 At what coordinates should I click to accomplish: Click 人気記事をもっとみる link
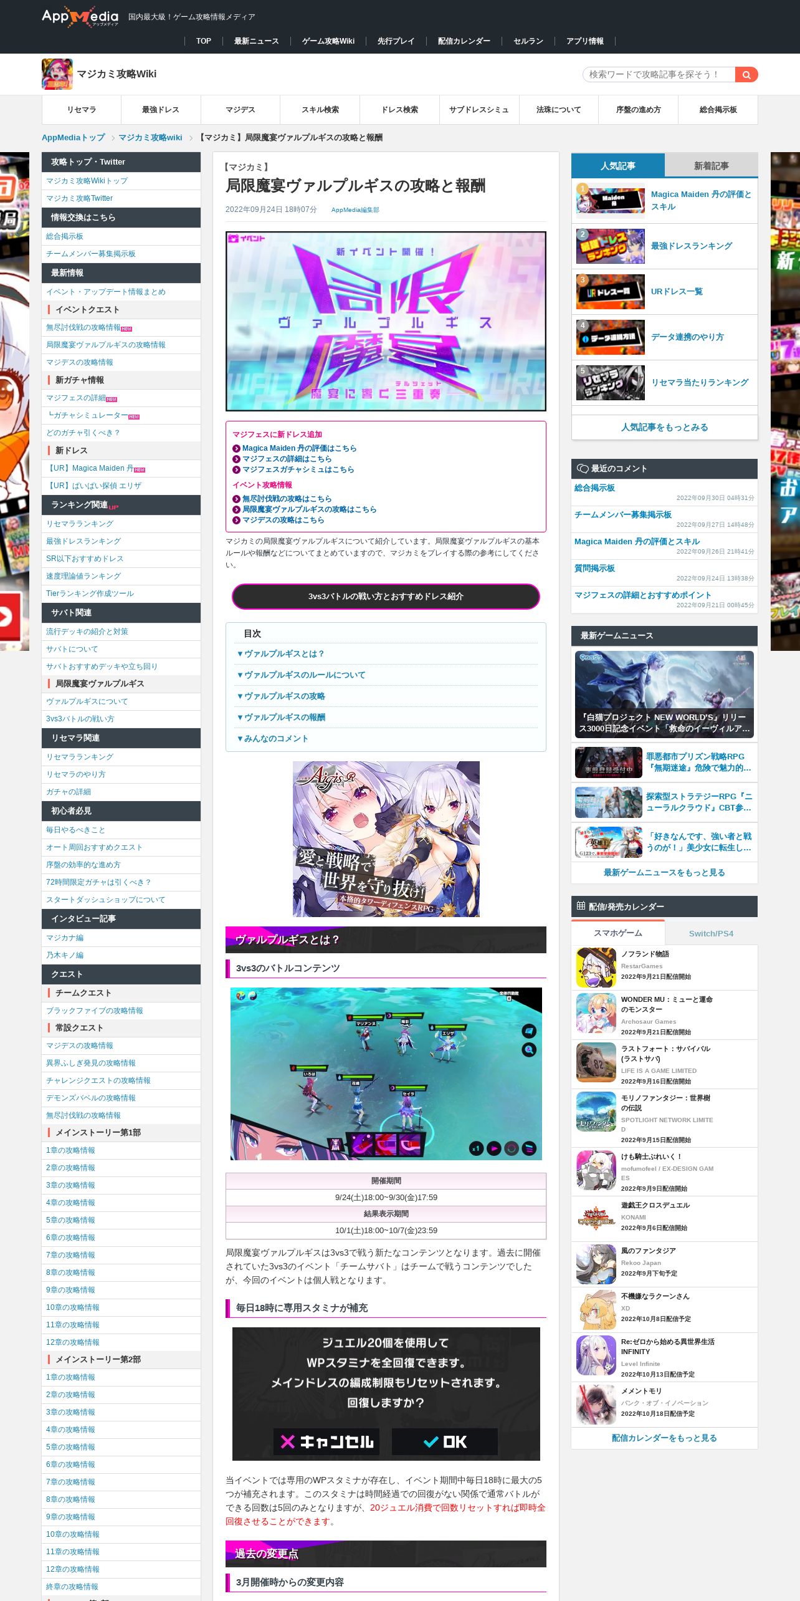[x=664, y=428]
